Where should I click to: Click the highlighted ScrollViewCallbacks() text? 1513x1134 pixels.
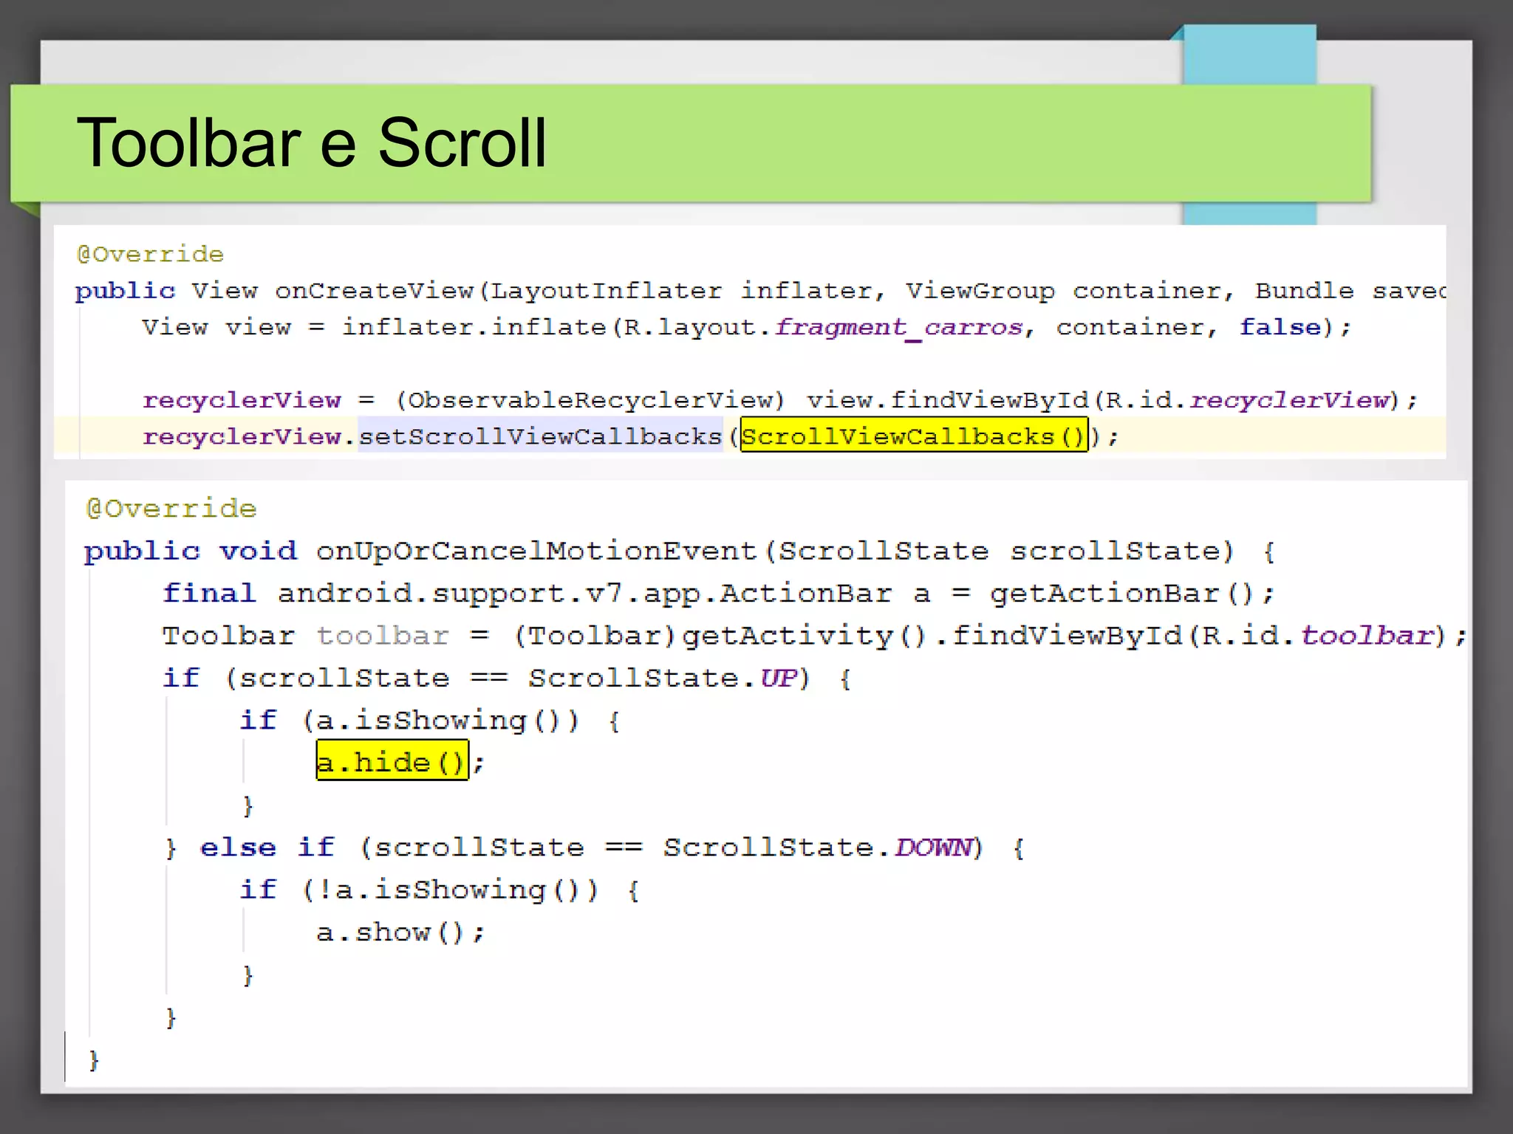pos(914,436)
